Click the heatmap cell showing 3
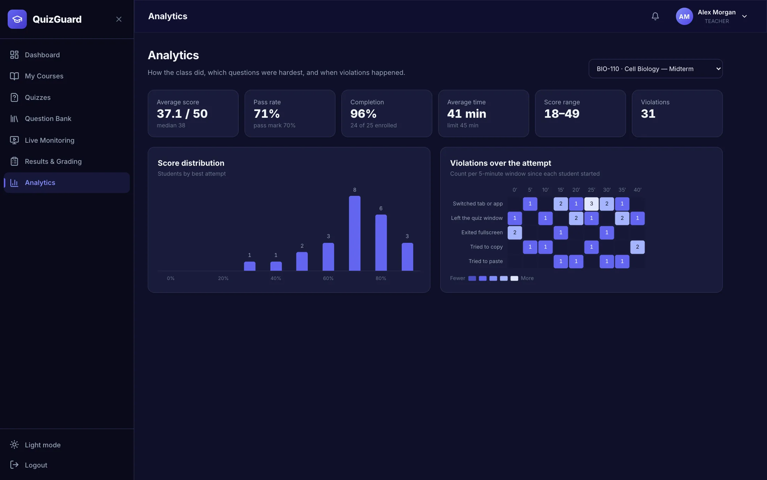This screenshot has width=767, height=480. (x=591, y=204)
